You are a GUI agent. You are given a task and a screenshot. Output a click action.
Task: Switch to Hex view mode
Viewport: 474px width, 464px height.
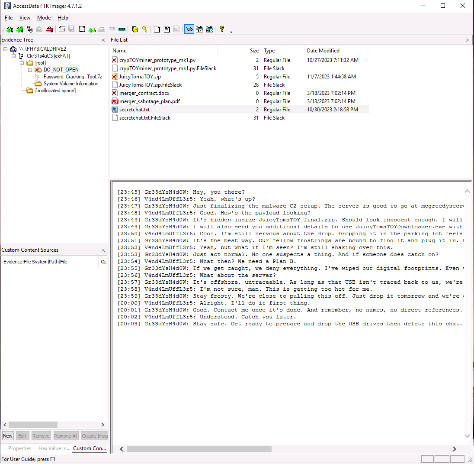tap(209, 29)
